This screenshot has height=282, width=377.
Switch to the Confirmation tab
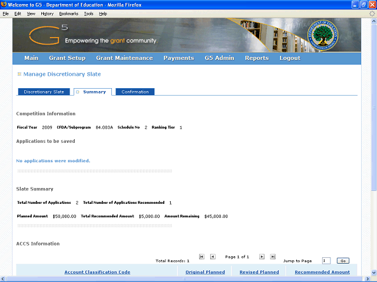(135, 92)
